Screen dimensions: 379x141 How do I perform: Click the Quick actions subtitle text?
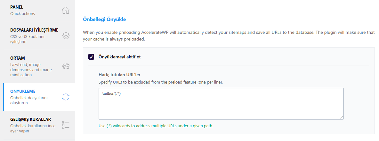tap(22, 14)
